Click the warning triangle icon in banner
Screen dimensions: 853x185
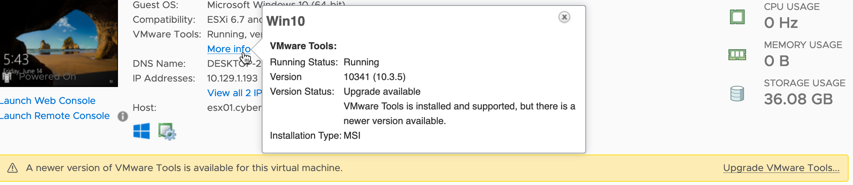pos(13,168)
